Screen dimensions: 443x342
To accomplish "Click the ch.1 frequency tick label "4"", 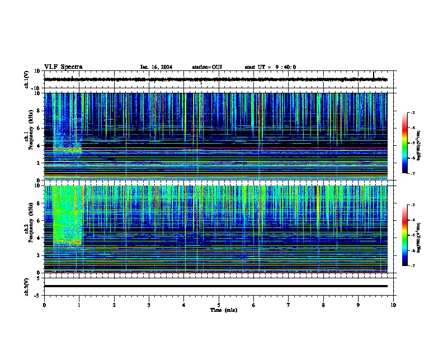I will tap(39, 146).
